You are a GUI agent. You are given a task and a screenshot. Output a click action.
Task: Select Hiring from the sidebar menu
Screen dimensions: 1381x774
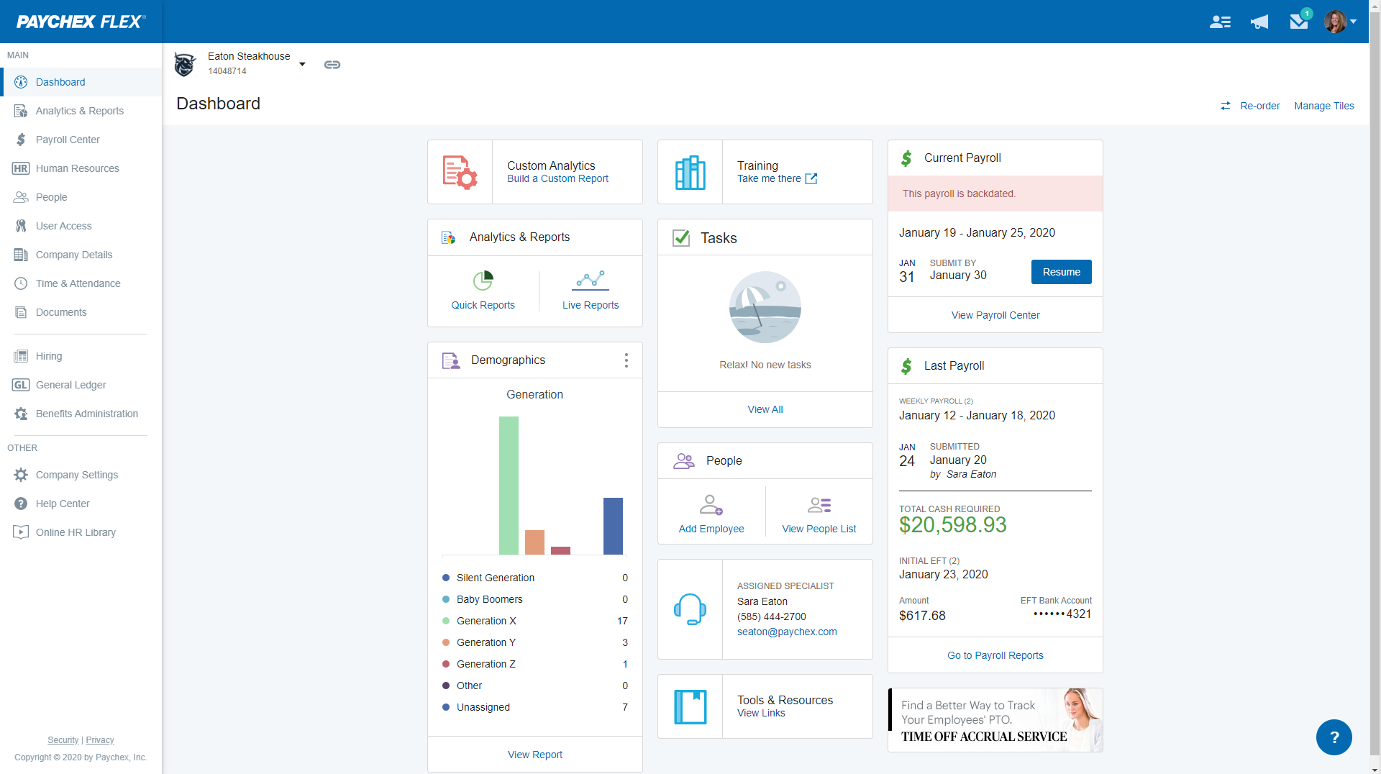point(21,356)
